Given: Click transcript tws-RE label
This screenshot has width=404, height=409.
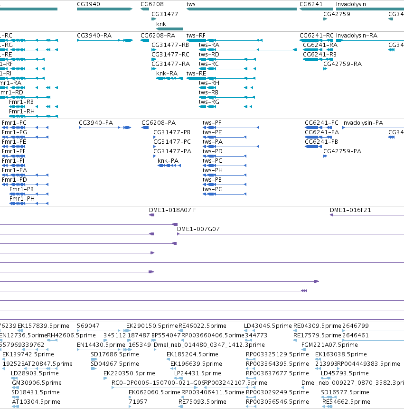Looking at the screenshot, I should [x=196, y=74].
